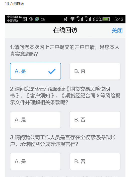Tap the 在线回访 page title
Screen dimensions: 133x177
pos(65,30)
